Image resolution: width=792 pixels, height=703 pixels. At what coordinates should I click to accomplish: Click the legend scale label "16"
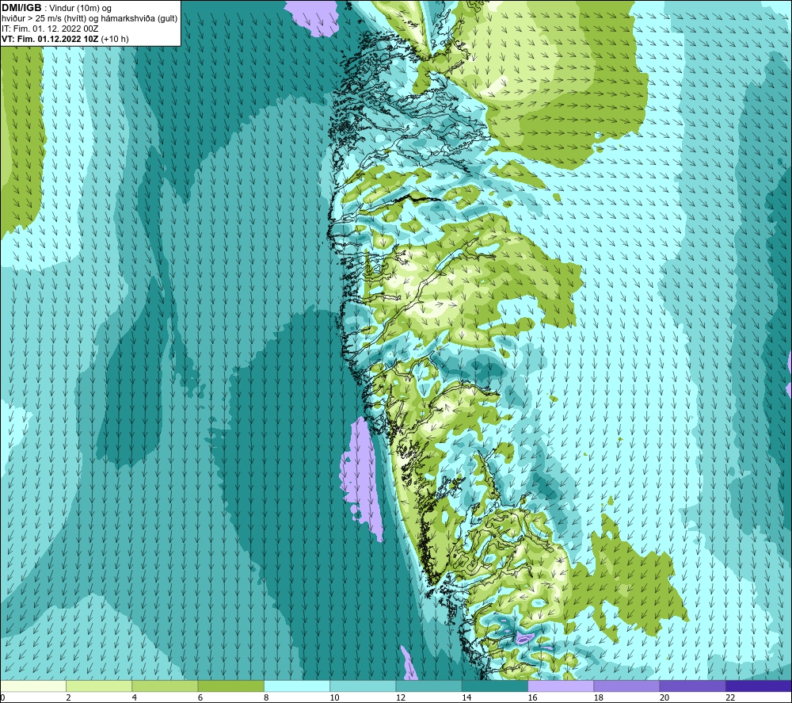coord(533,697)
